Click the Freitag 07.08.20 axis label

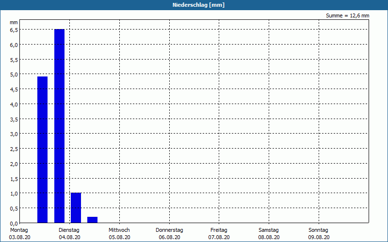pos(219,234)
